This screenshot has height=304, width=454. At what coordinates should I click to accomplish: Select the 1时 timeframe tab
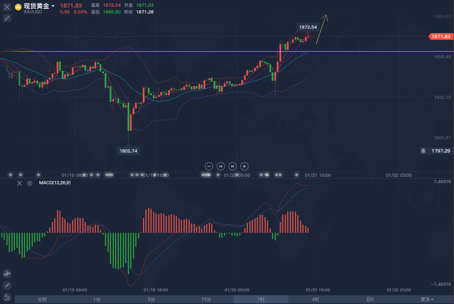coord(261,299)
